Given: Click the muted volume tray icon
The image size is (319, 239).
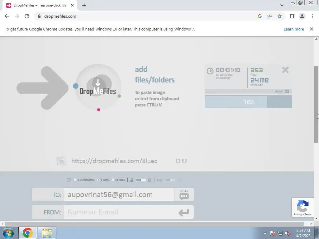Looking at the screenshot, I should [288, 233].
